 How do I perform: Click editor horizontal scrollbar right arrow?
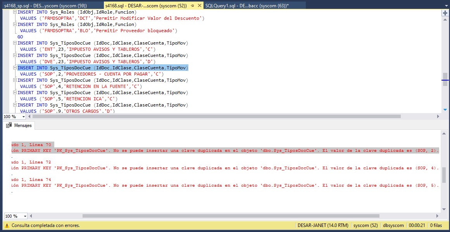438,117
